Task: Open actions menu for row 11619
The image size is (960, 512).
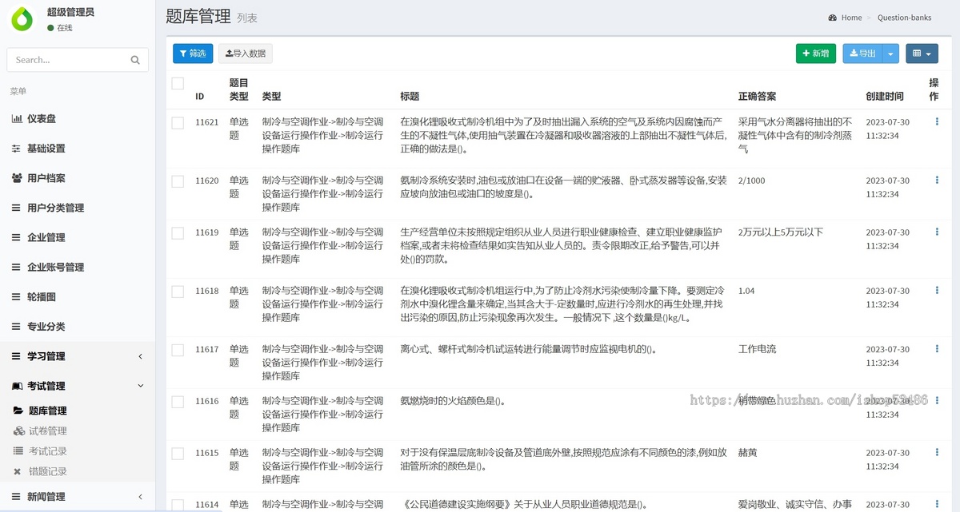Action: tap(937, 232)
